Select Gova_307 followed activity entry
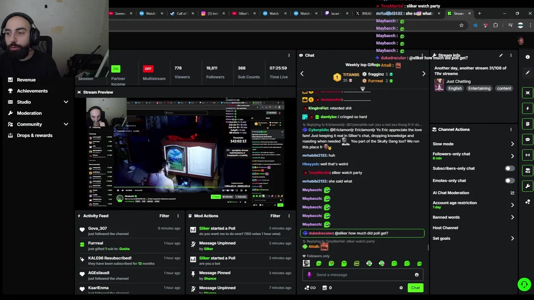Screen dimensions: 534x300 click(x=129, y=231)
